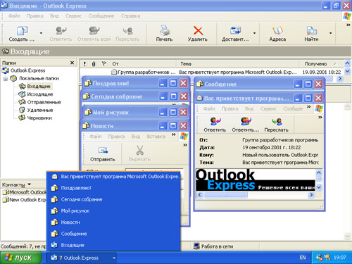Viewport: 352px width, 264px height.
Task: Sort by flag column header
Action: (x=103, y=64)
